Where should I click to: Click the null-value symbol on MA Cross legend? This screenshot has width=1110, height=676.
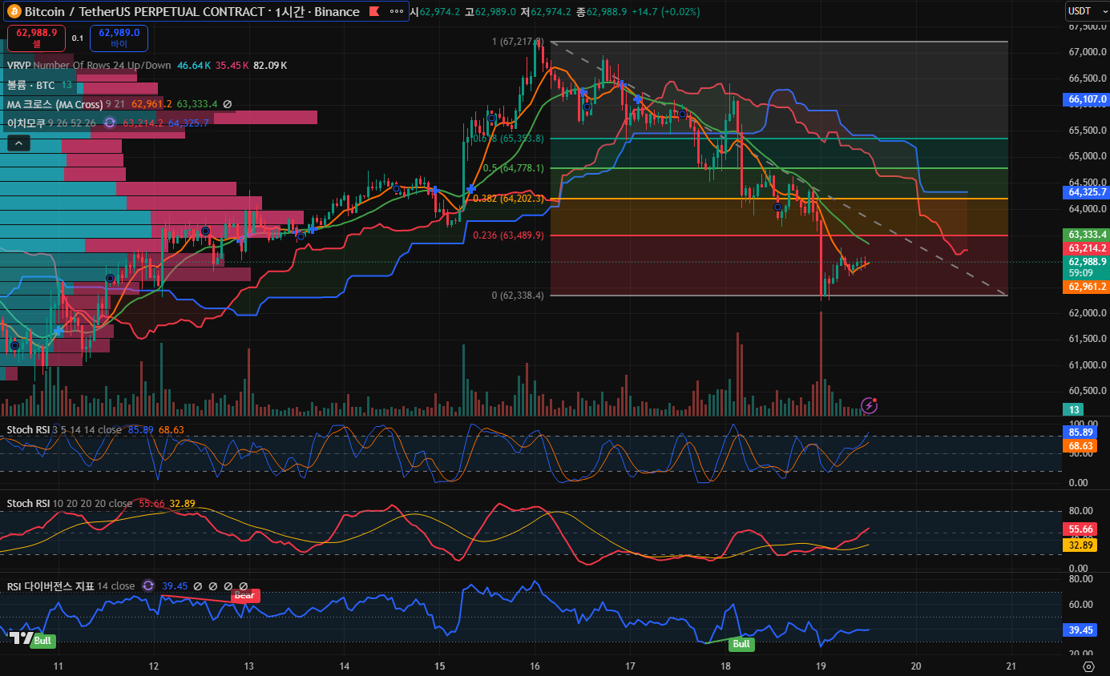[228, 104]
